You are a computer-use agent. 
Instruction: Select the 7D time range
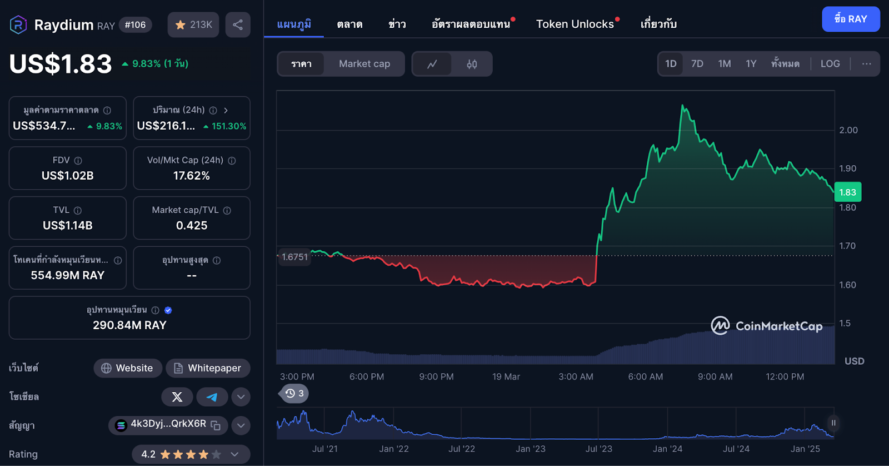click(x=697, y=64)
